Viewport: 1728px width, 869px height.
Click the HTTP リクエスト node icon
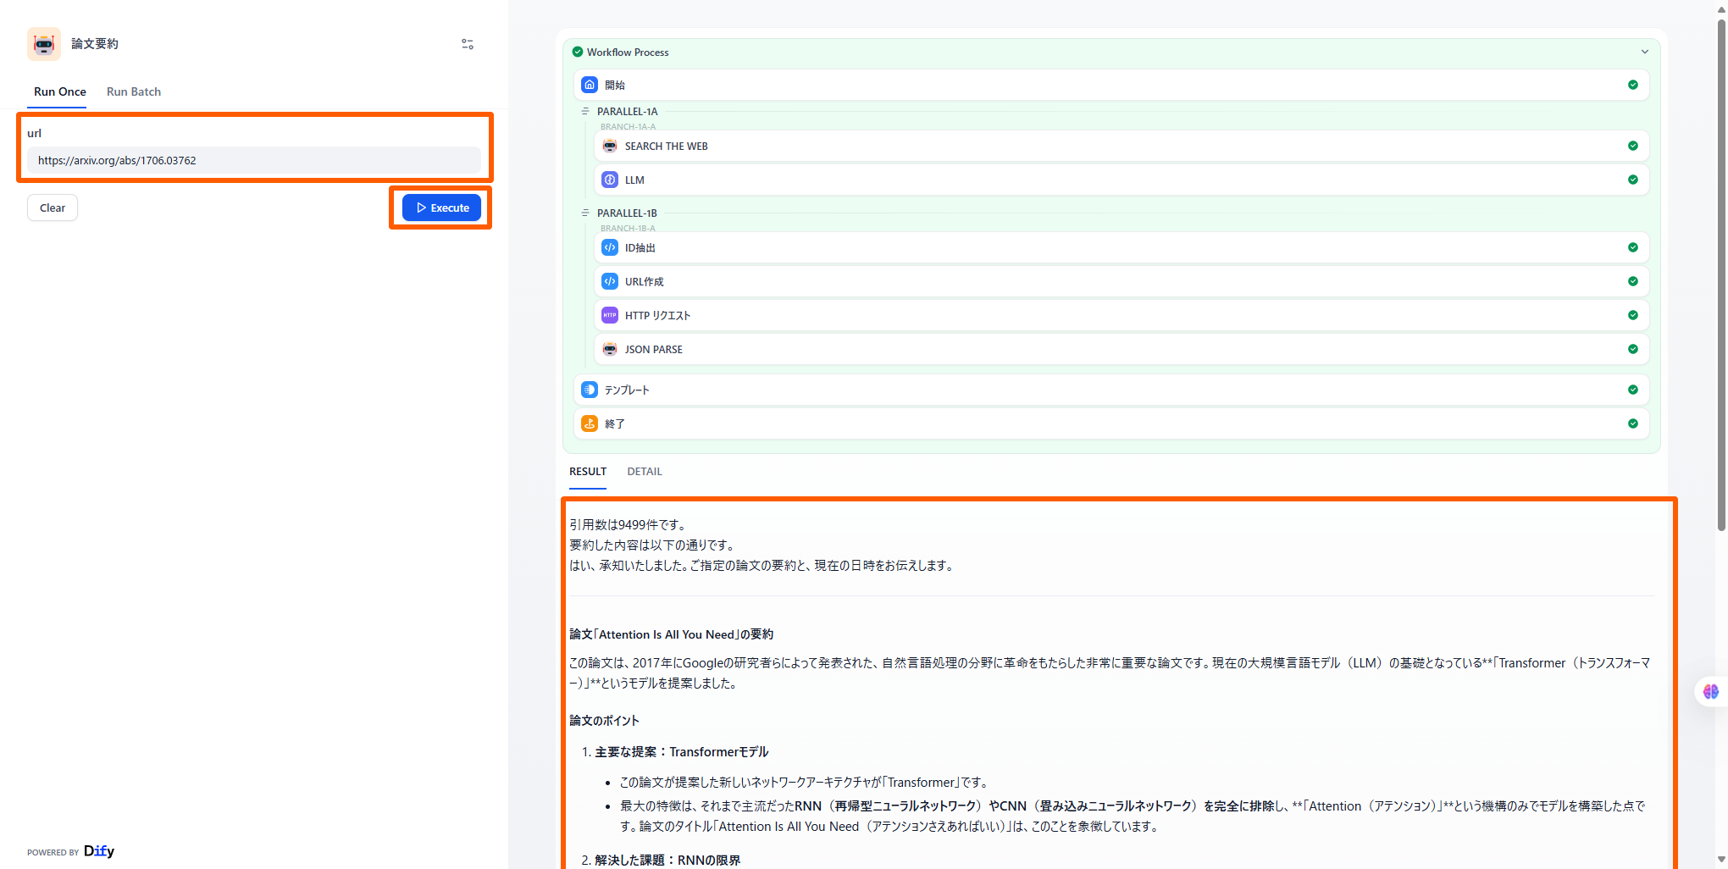(610, 315)
